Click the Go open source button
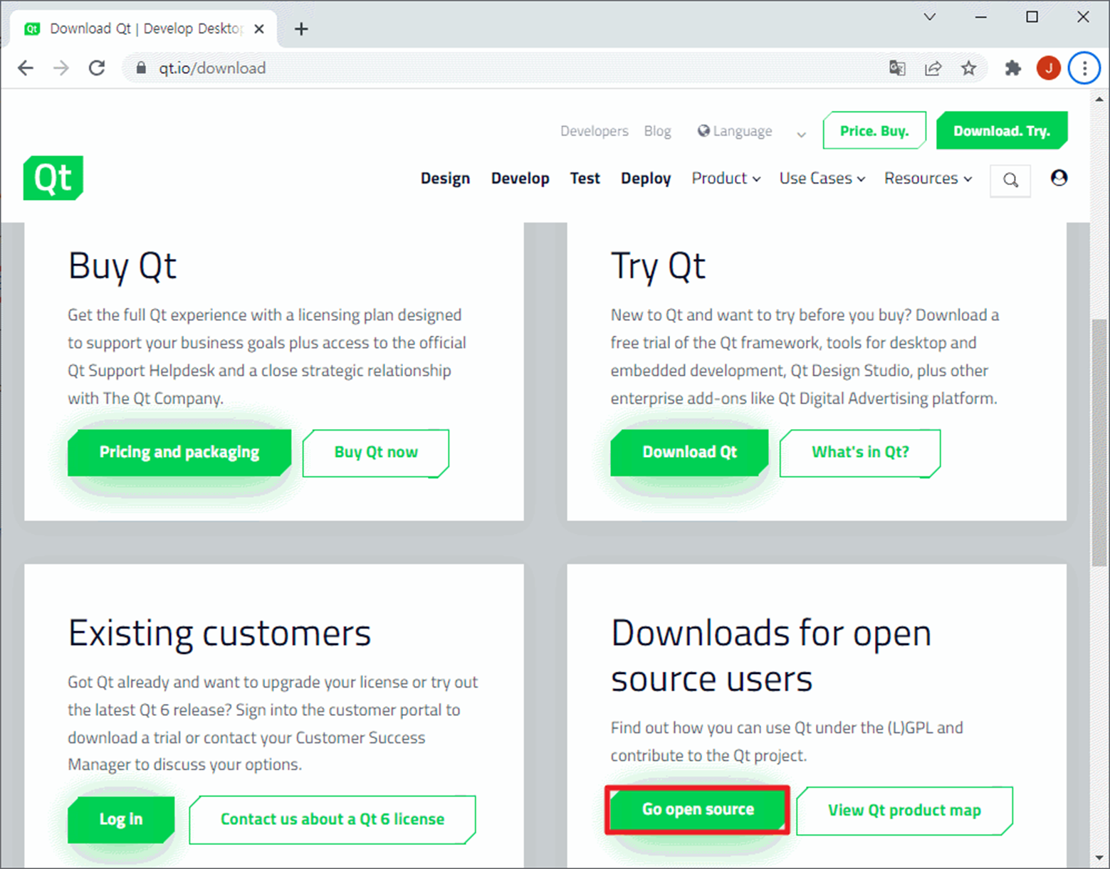 click(698, 809)
